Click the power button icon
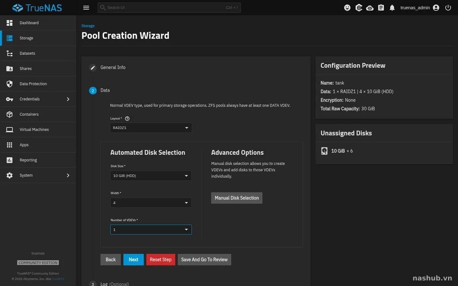 [448, 8]
